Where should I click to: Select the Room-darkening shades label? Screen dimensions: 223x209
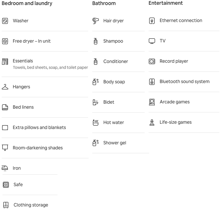[38, 148]
